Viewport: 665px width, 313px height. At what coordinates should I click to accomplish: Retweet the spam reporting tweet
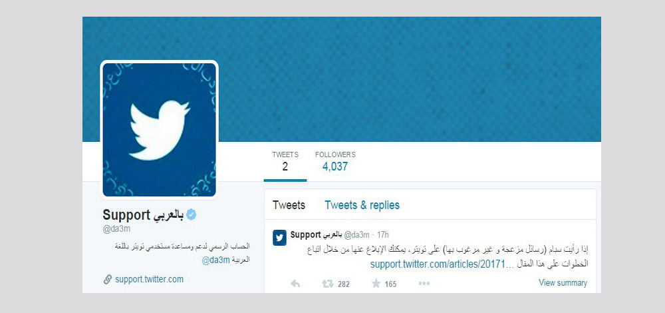point(327,284)
